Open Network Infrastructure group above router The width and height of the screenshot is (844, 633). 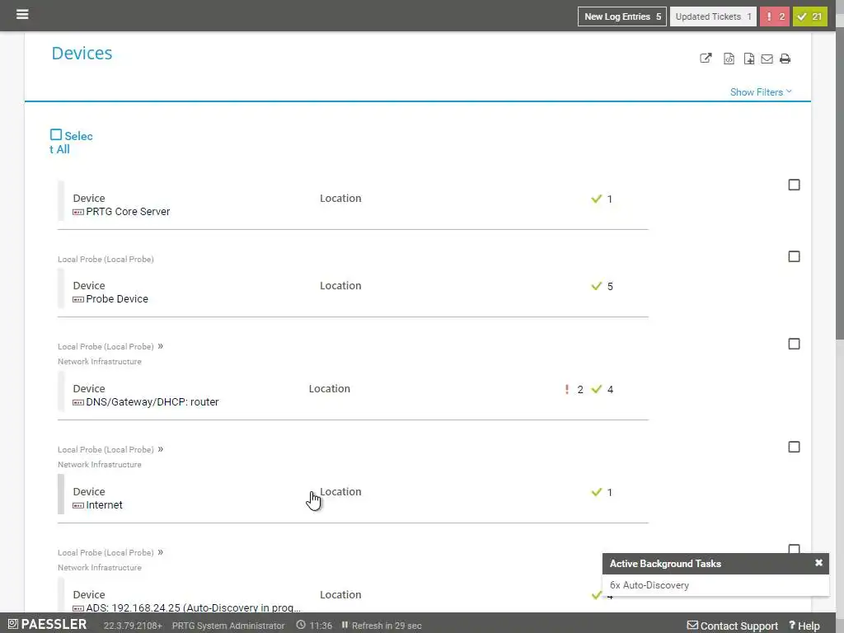click(100, 362)
